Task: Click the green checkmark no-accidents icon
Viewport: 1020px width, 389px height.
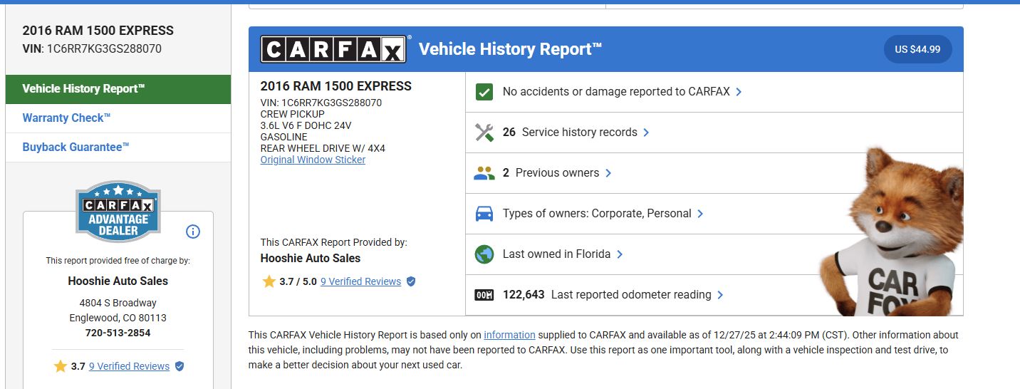Action: coord(484,92)
